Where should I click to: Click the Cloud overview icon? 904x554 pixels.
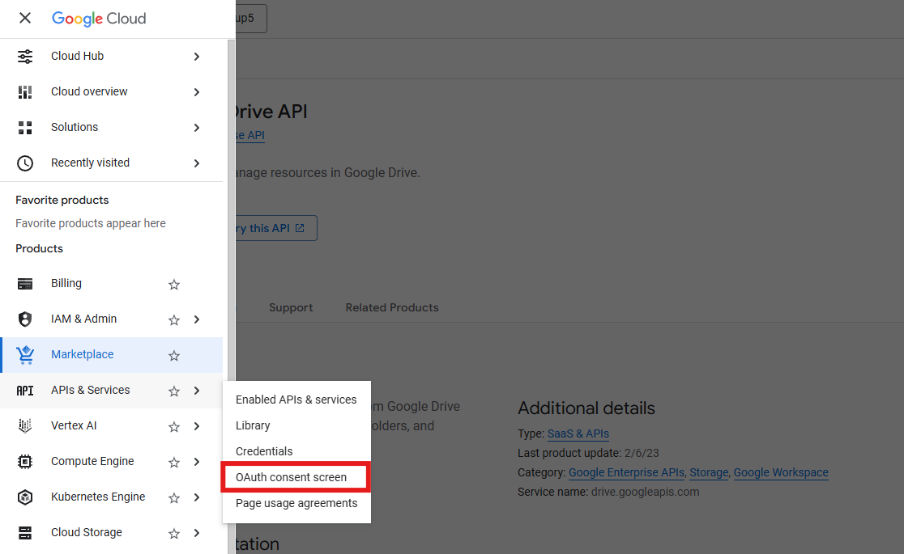coord(25,92)
